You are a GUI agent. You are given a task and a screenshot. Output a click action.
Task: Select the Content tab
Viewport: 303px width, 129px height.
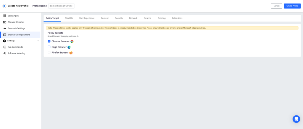(105, 18)
